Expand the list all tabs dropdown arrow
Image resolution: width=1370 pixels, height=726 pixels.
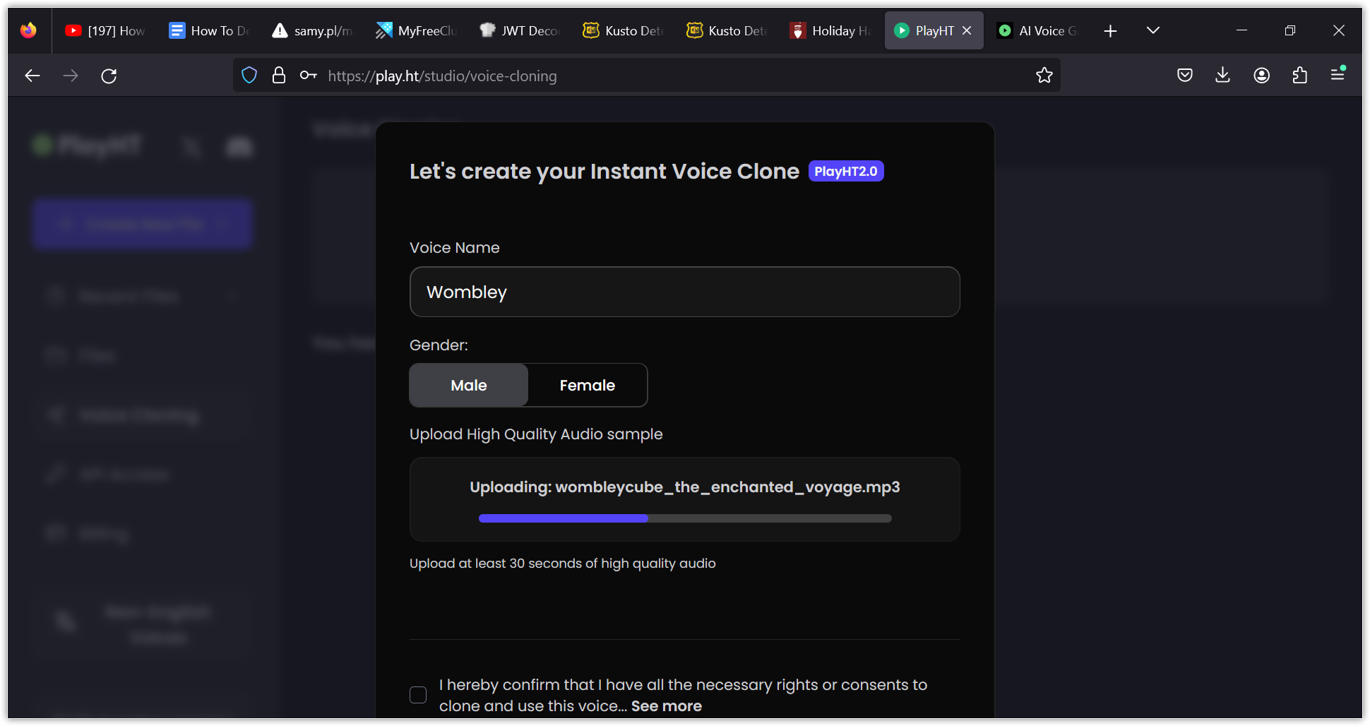(x=1152, y=30)
